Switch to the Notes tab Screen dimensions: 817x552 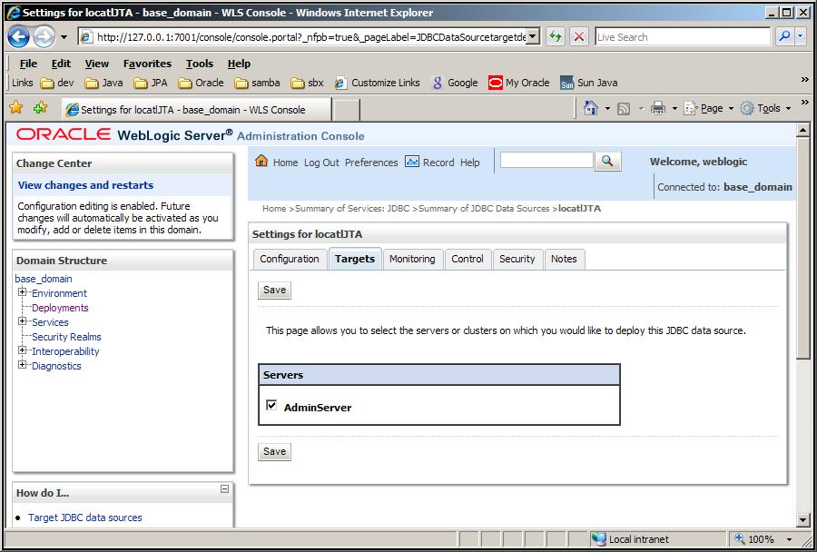pyautogui.click(x=565, y=259)
